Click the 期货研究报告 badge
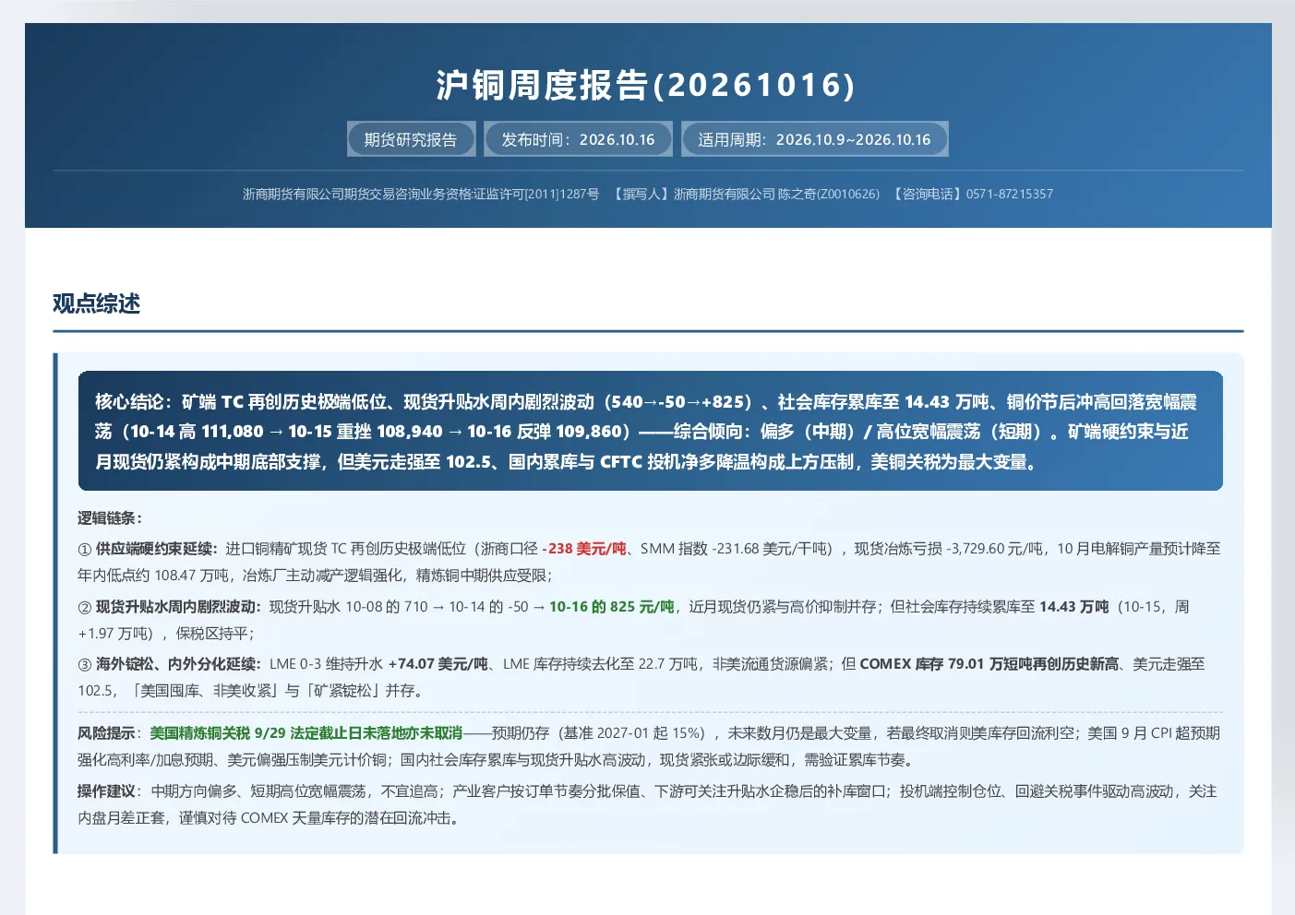This screenshot has height=915, width=1295. tap(411, 139)
